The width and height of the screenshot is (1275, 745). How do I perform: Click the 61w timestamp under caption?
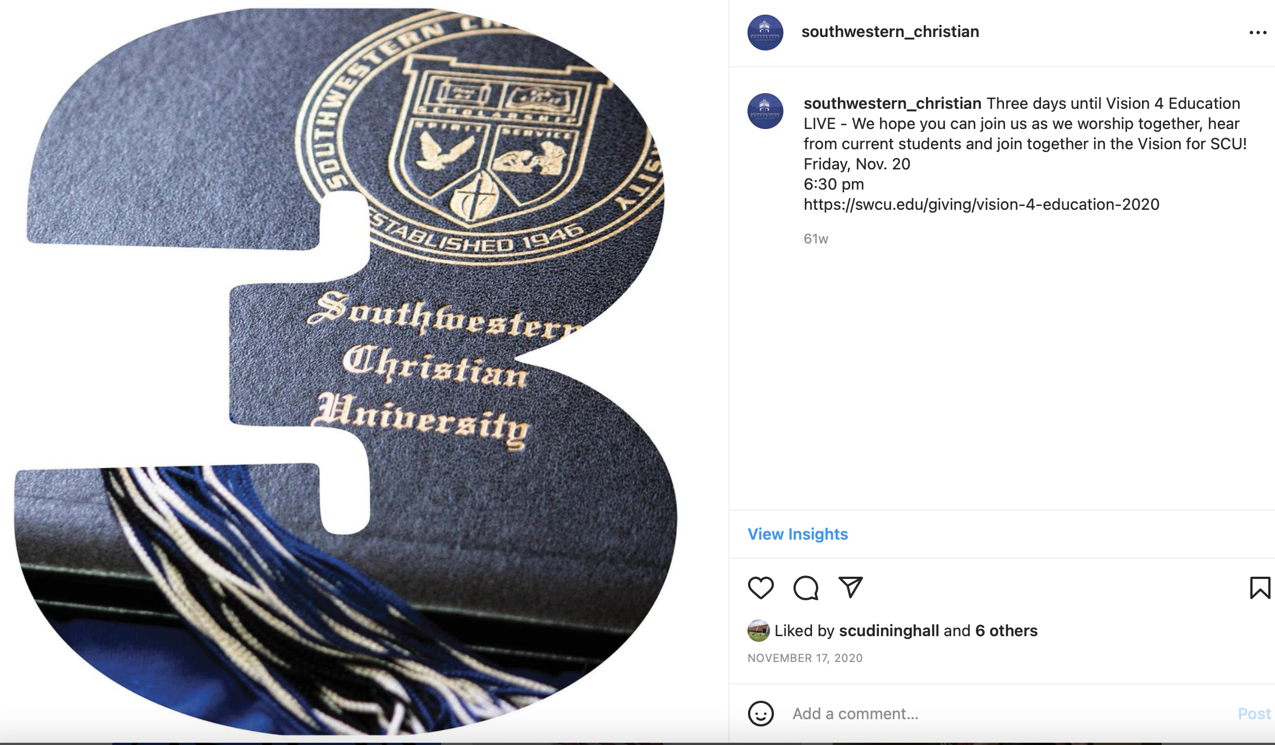tap(815, 239)
